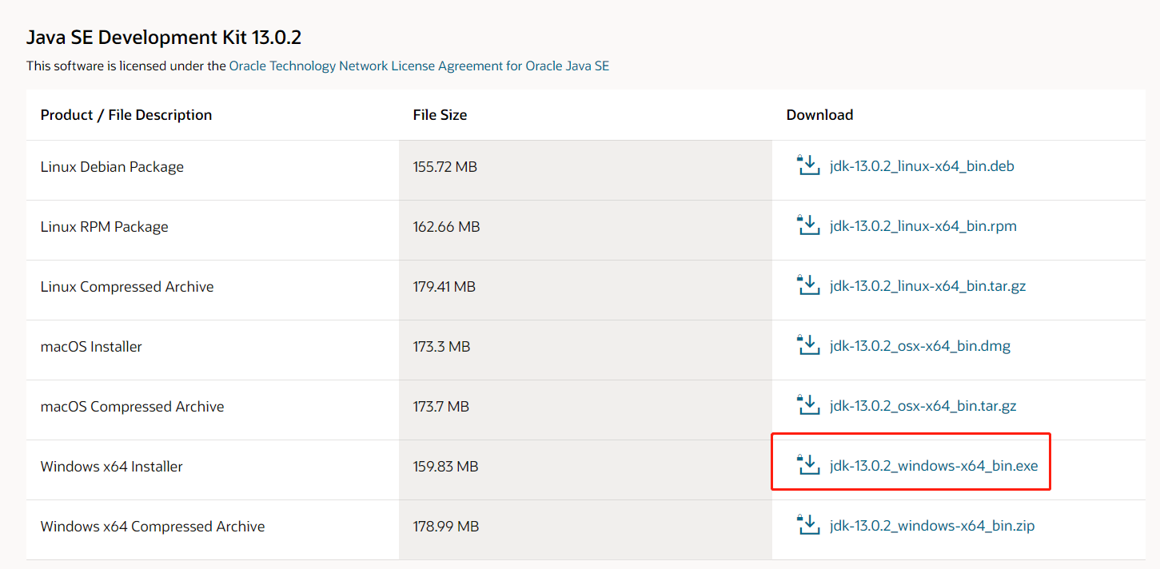Click download icon for Linux Debian package
The image size is (1160, 569).
coord(808,166)
